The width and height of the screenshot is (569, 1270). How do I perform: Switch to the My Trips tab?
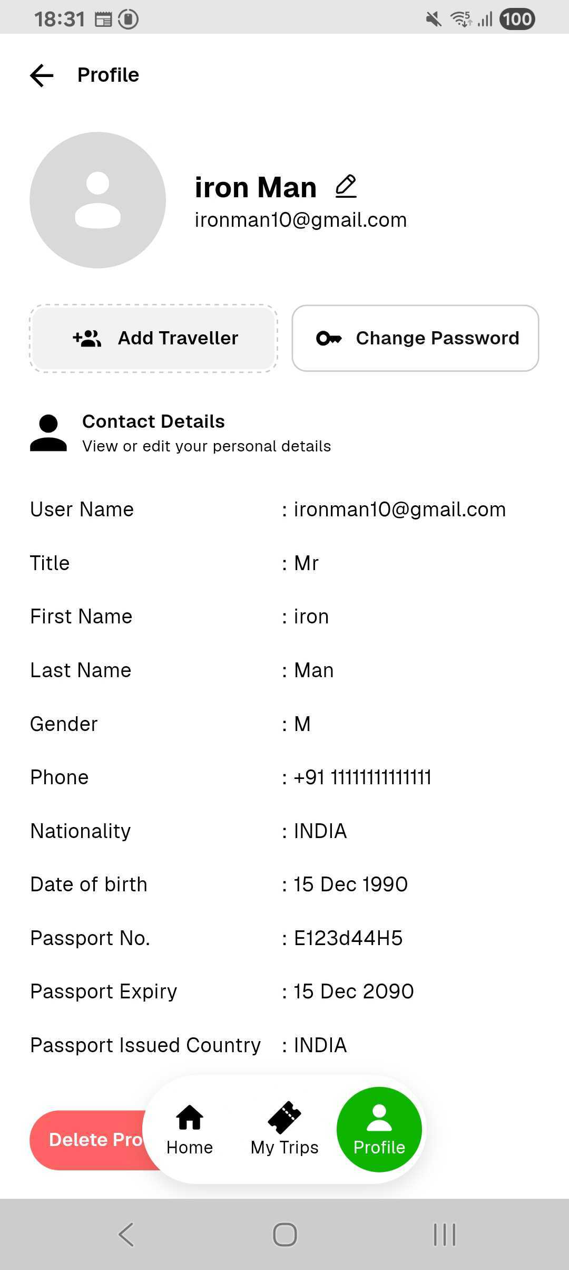tap(284, 1130)
